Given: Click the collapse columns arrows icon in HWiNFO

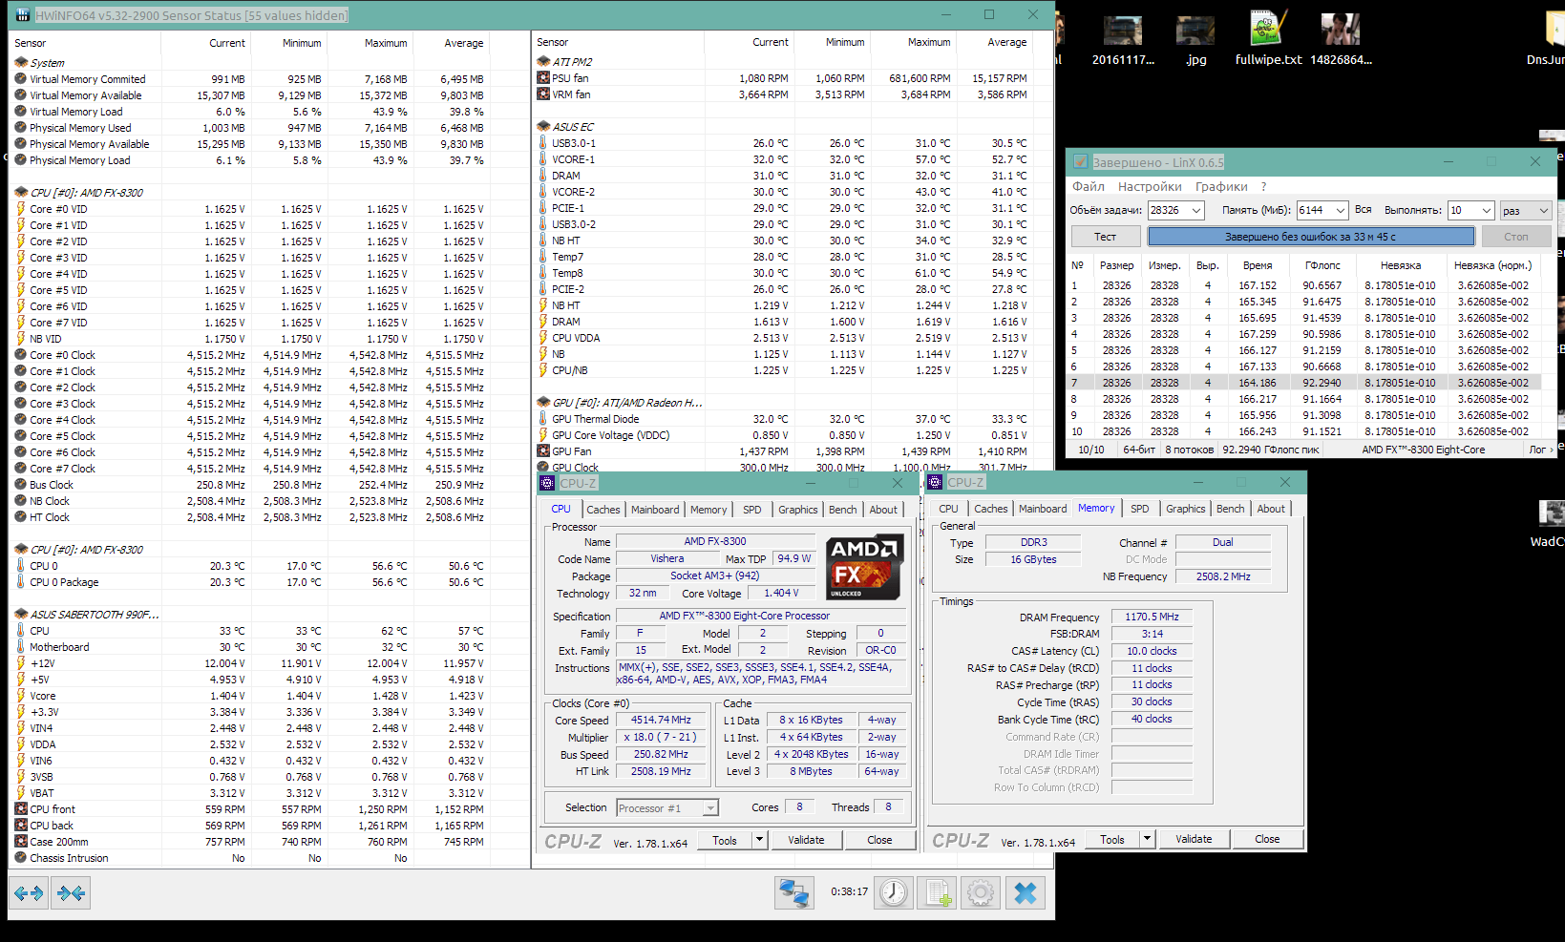Looking at the screenshot, I should tap(72, 893).
